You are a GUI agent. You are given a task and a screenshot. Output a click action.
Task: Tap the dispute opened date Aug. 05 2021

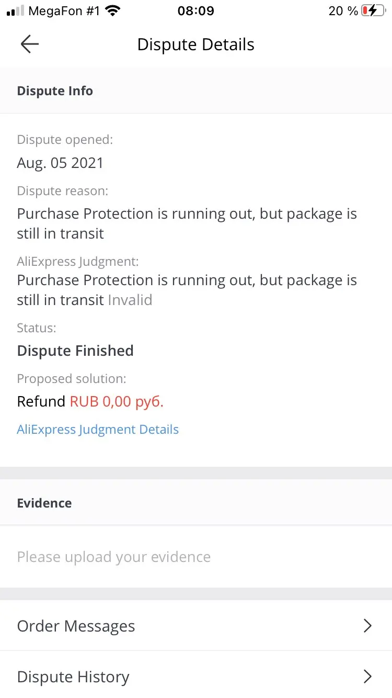(x=60, y=163)
